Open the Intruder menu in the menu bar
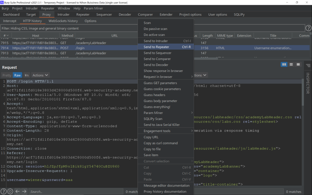Screen dimensions: 312x195 coord(32,8)
